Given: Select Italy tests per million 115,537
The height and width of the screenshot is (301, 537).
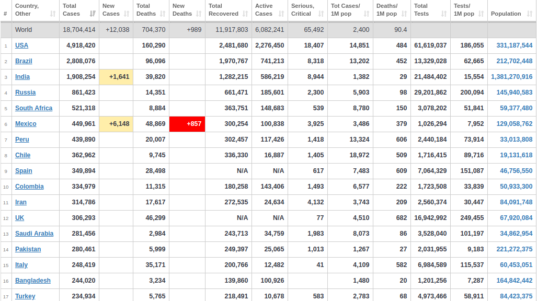Looking at the screenshot, I should [472, 265].
